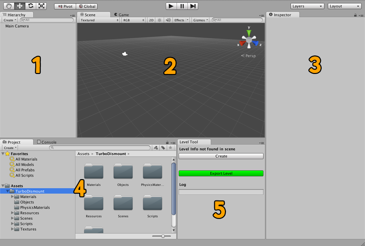Open Hierarchy panel options menu
365x246 pixels.
point(72,16)
